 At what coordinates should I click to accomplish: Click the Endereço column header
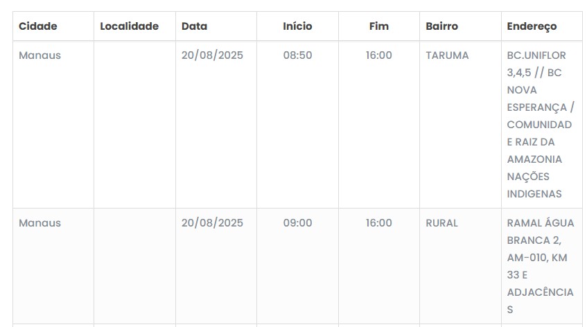[x=532, y=26]
